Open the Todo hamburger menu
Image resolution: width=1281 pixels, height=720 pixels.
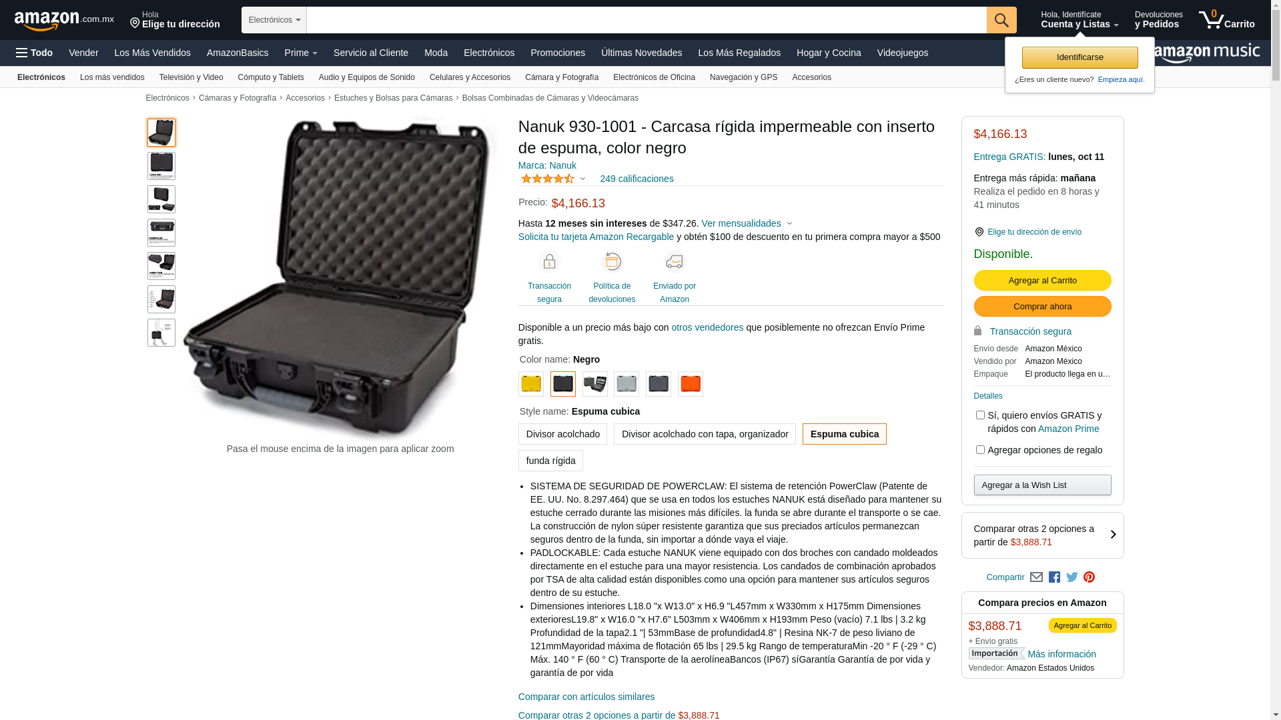35,53
